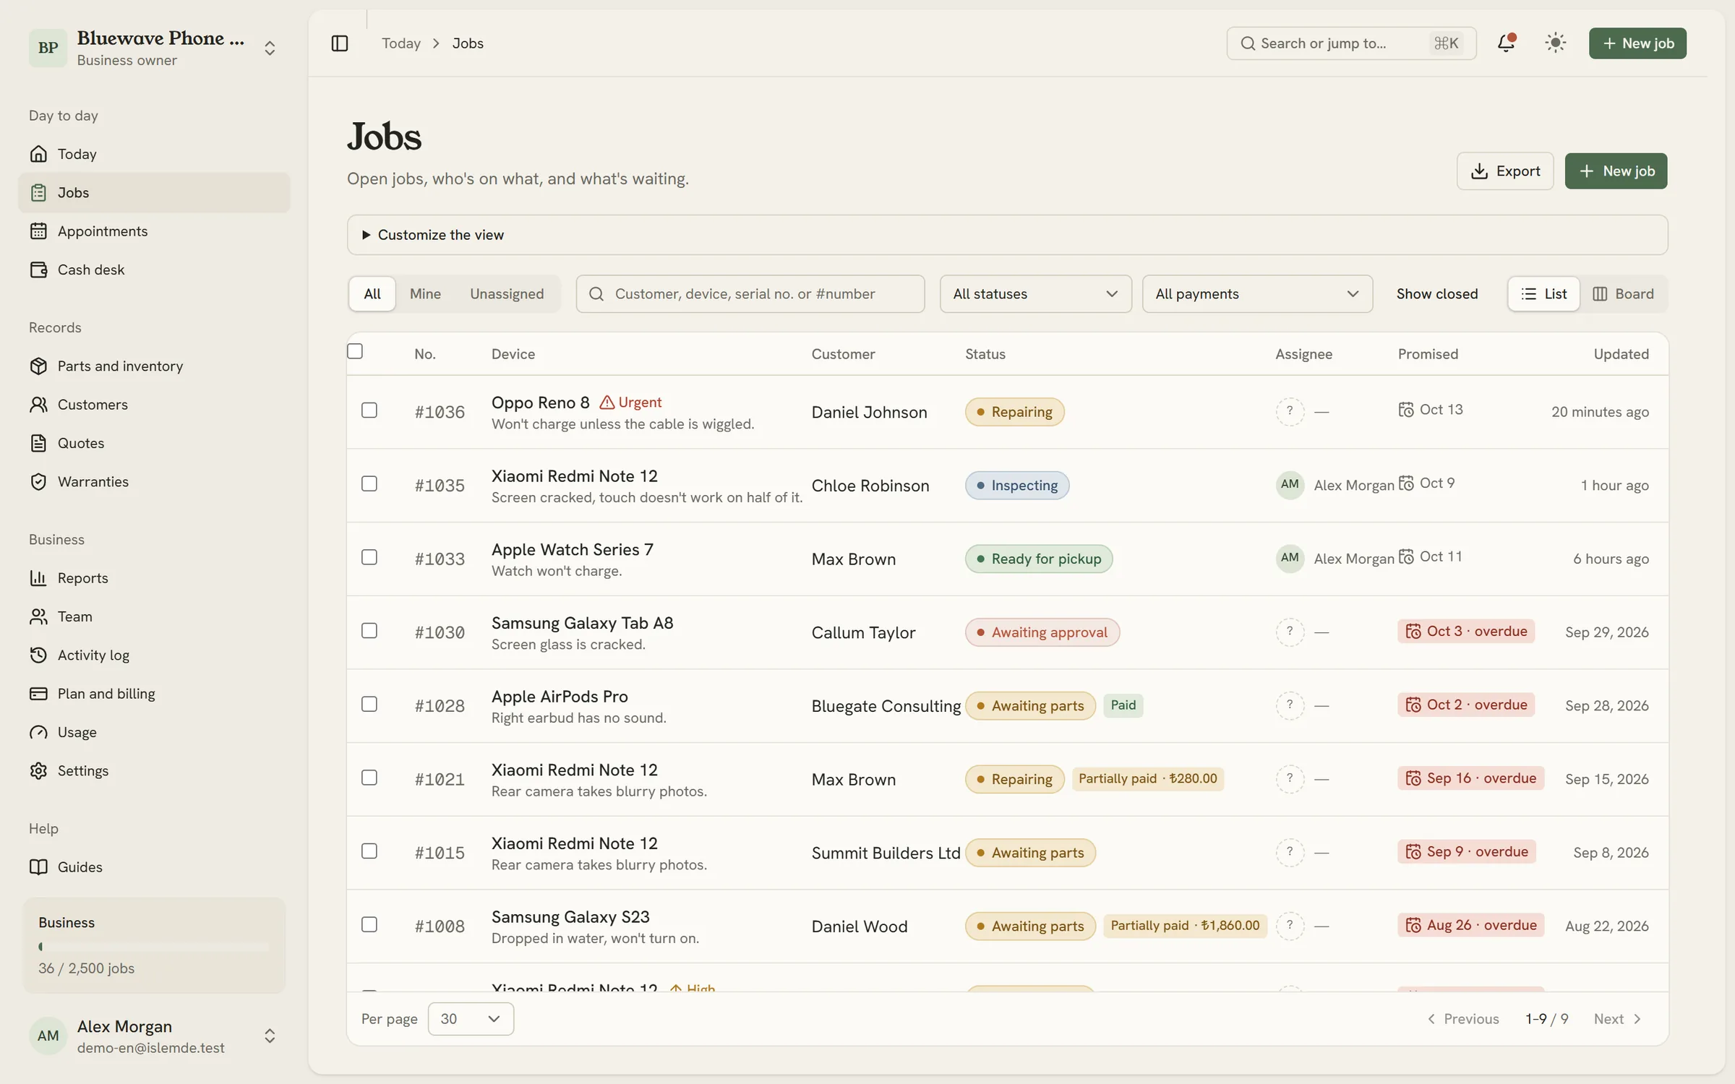Open the Per page 30 dropdown
The width and height of the screenshot is (1735, 1084).
tap(471, 1019)
